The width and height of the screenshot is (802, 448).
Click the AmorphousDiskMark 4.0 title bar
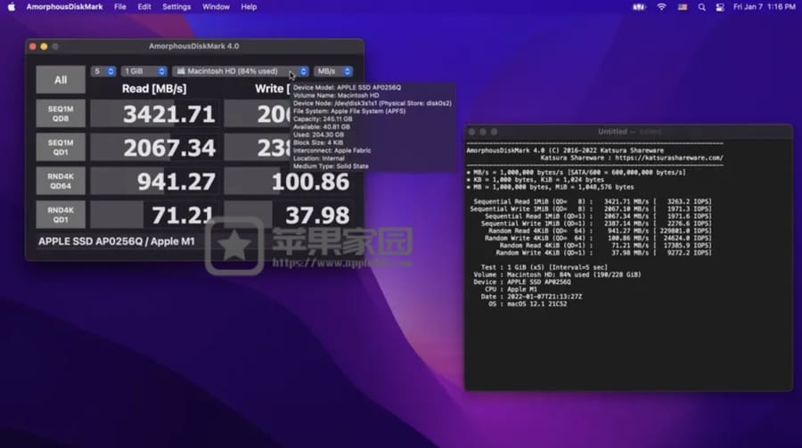coord(194,46)
